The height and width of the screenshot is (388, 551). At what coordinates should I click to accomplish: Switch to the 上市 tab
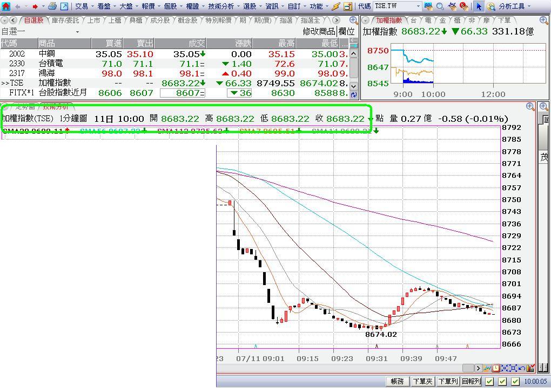[x=94, y=20]
